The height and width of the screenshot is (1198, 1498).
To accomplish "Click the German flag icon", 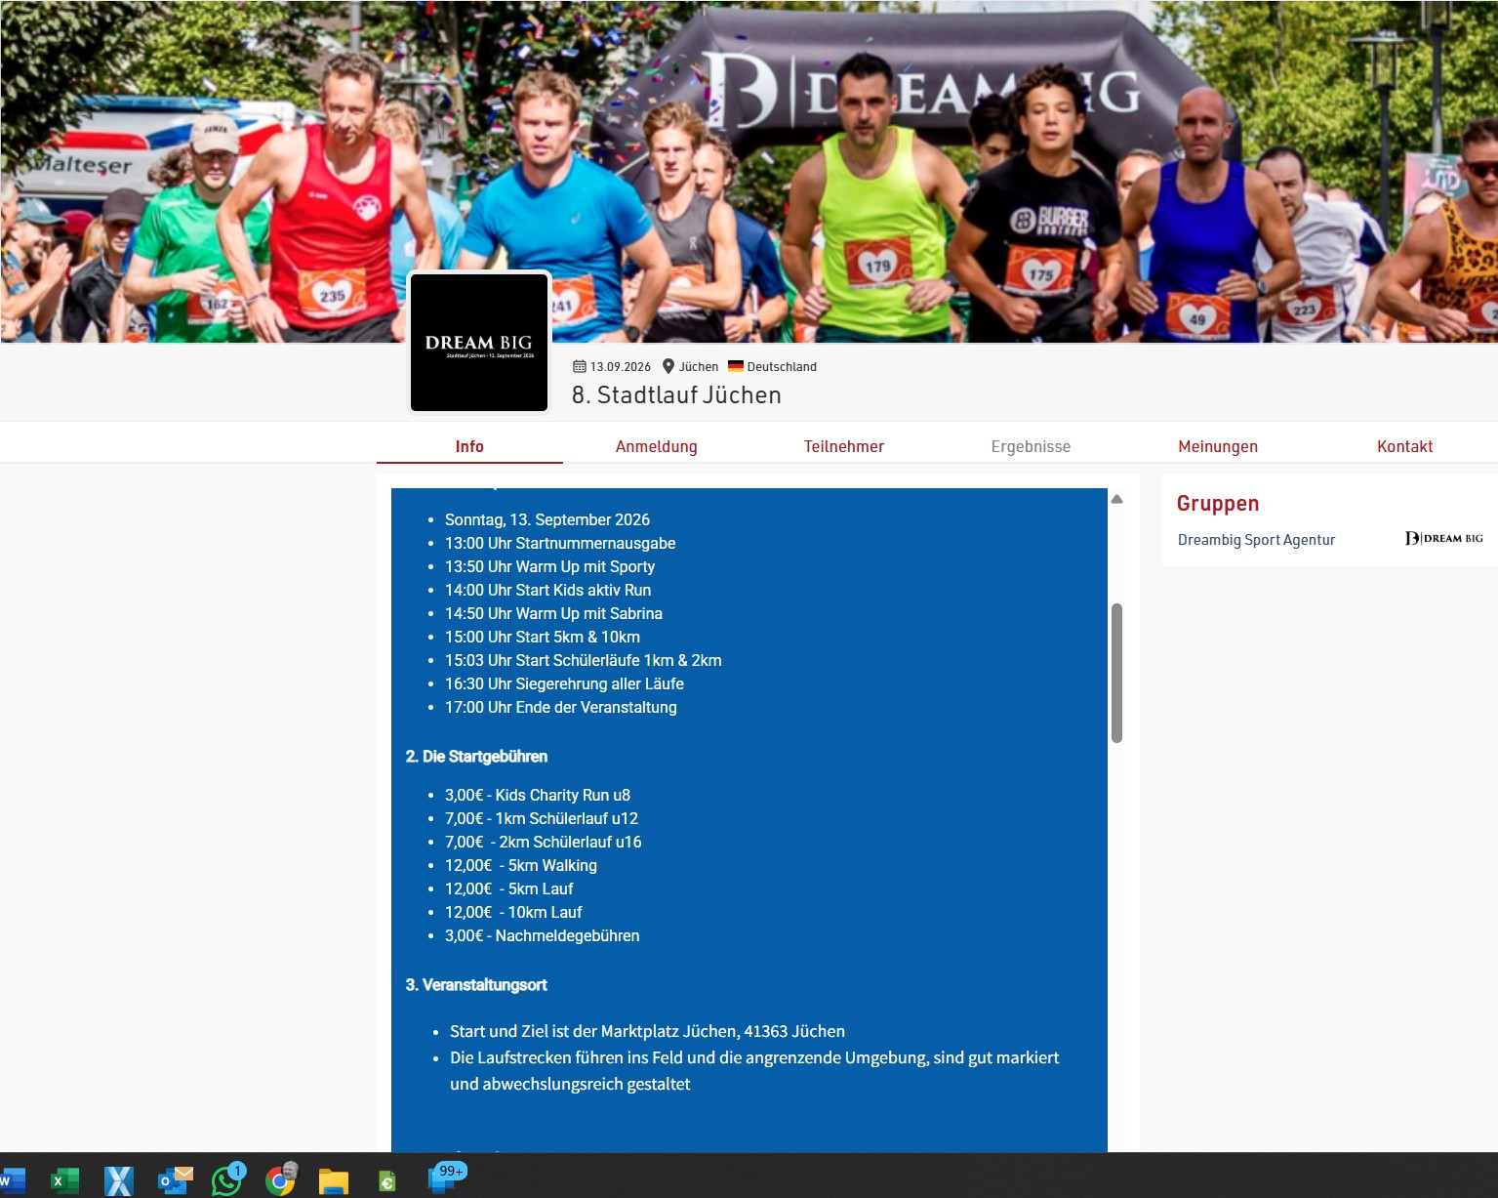I will tap(736, 366).
